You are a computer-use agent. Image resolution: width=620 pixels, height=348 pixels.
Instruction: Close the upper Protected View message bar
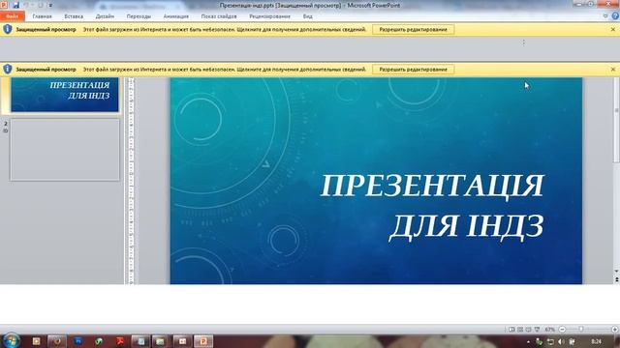click(x=613, y=30)
